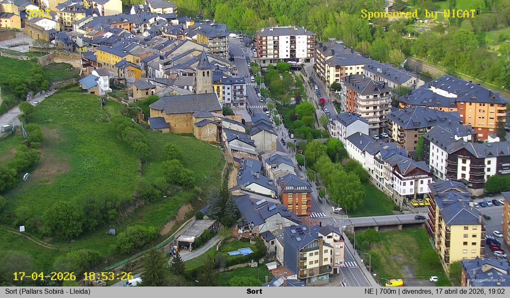The width and height of the screenshot is (510, 298).
Task: Click the bold 'Sort' title in caption bar
Action: (x=254, y=292)
